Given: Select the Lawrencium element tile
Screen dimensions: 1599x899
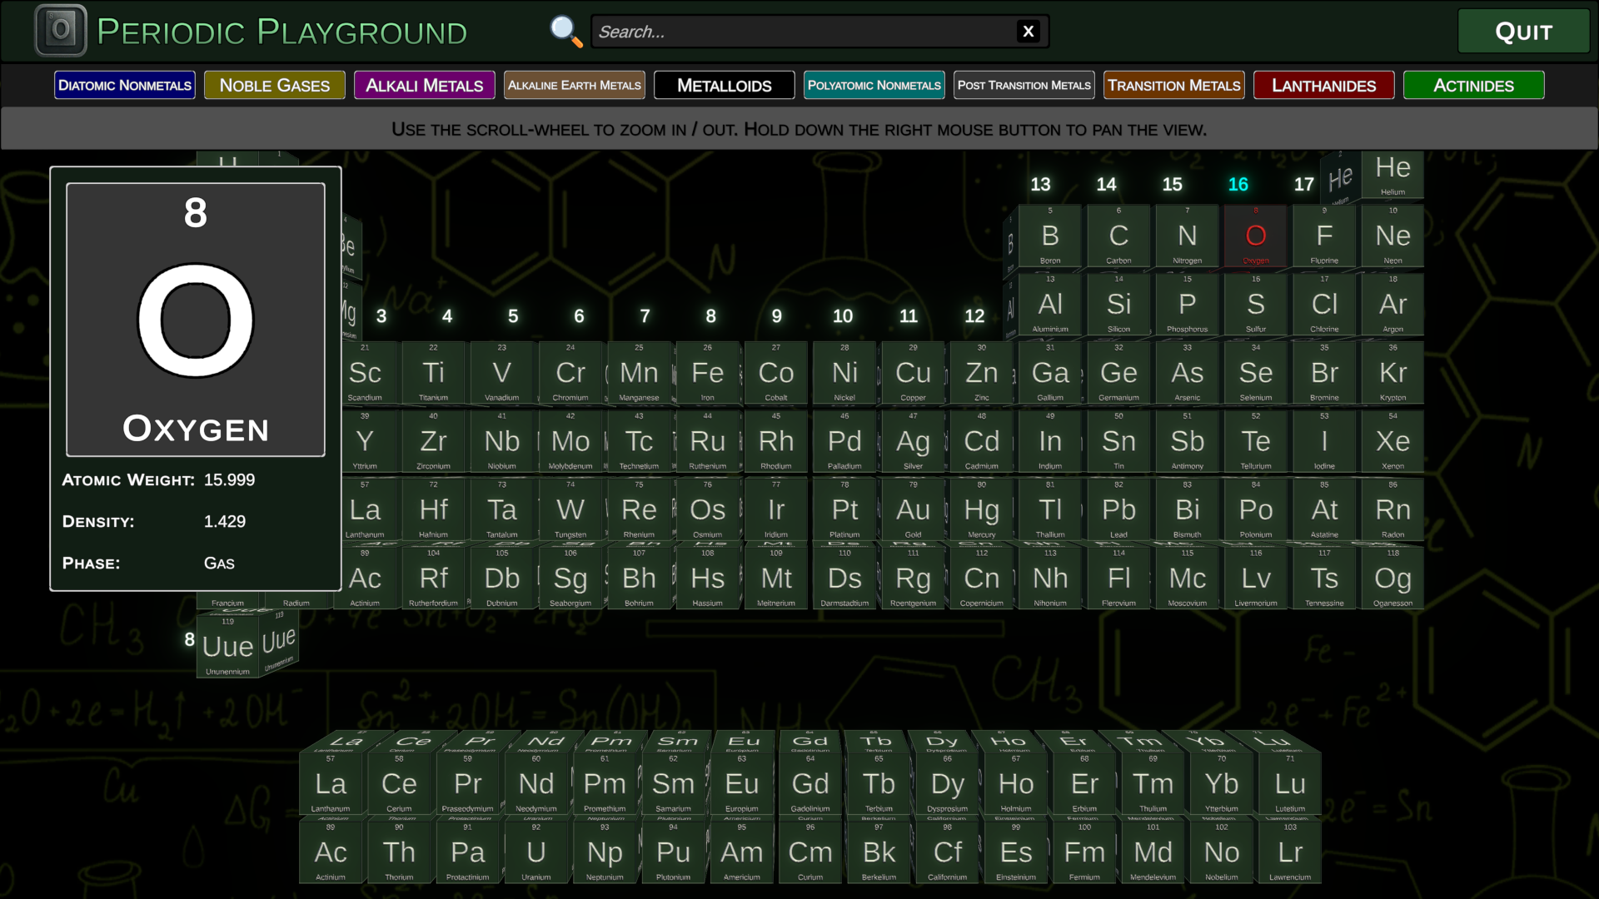Looking at the screenshot, I should [1290, 852].
